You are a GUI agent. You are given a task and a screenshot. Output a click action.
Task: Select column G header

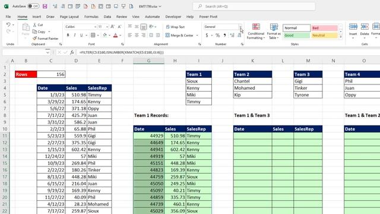coord(148,61)
